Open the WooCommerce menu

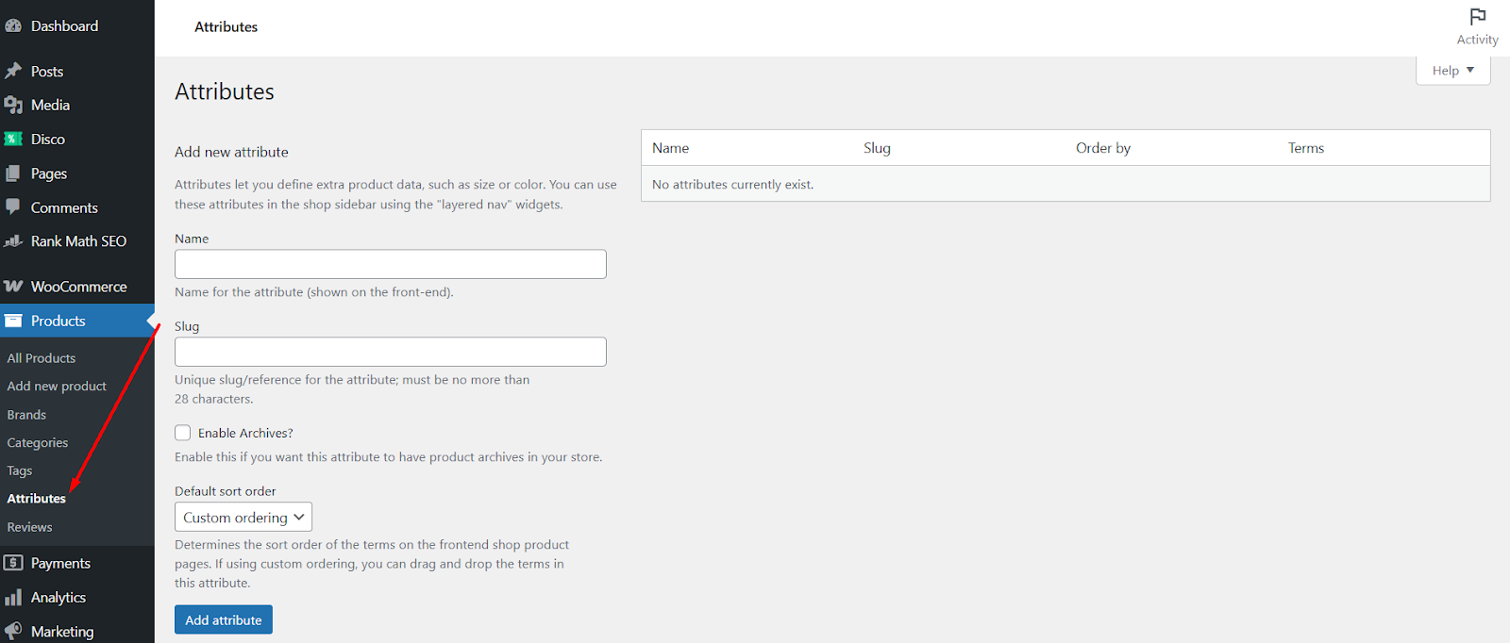[x=78, y=287]
